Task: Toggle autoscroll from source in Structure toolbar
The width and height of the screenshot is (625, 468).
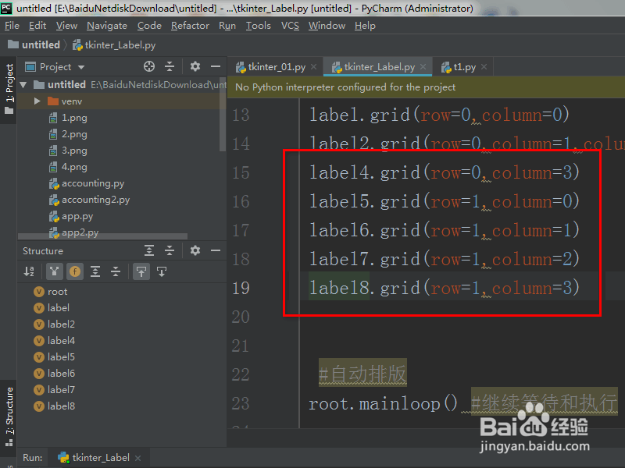Action: pyautogui.click(x=162, y=271)
